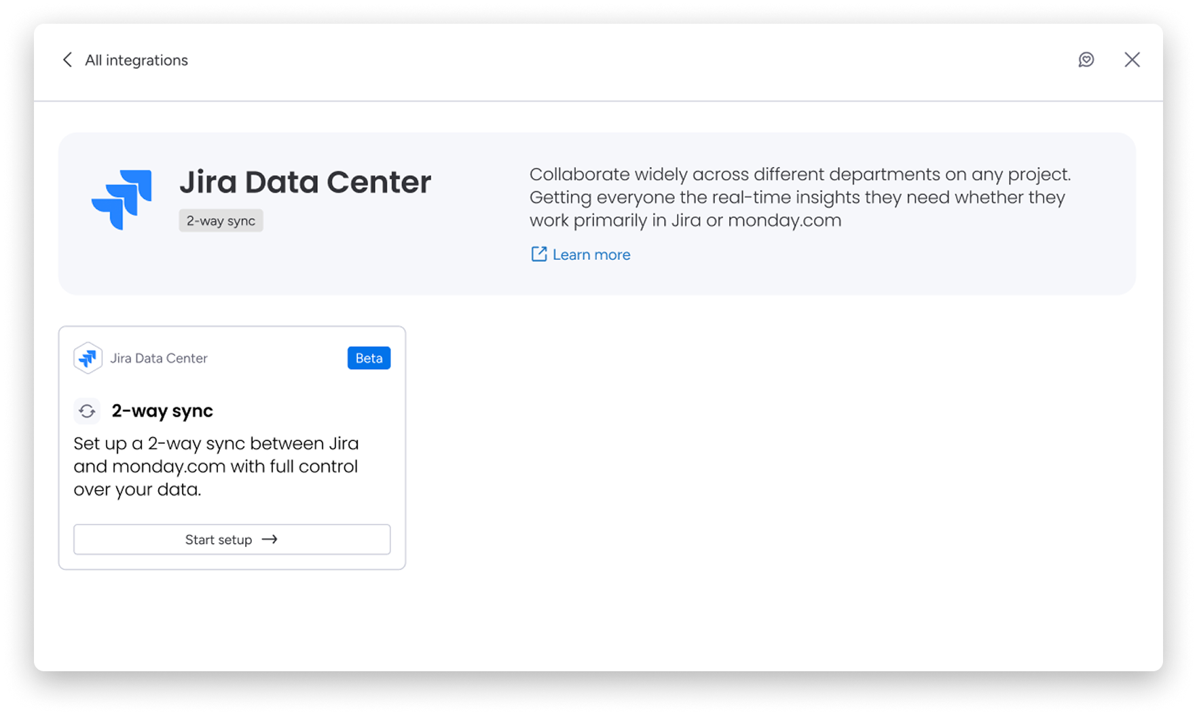Click the 'Collaborate widely' banner description
The width and height of the screenshot is (1197, 714).
[x=800, y=198]
